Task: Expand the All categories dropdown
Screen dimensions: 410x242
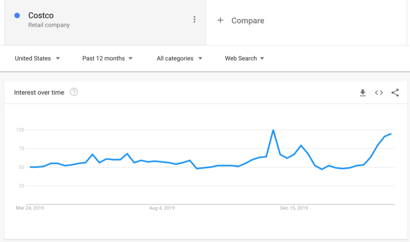Action: 179,58
